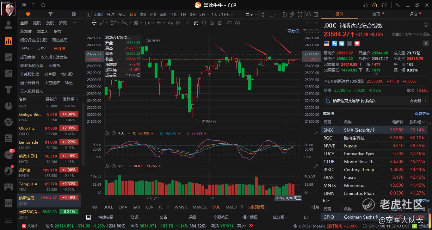Toggle the MACD indicator
The height and width of the screenshot is (230, 432).
pos(231,207)
